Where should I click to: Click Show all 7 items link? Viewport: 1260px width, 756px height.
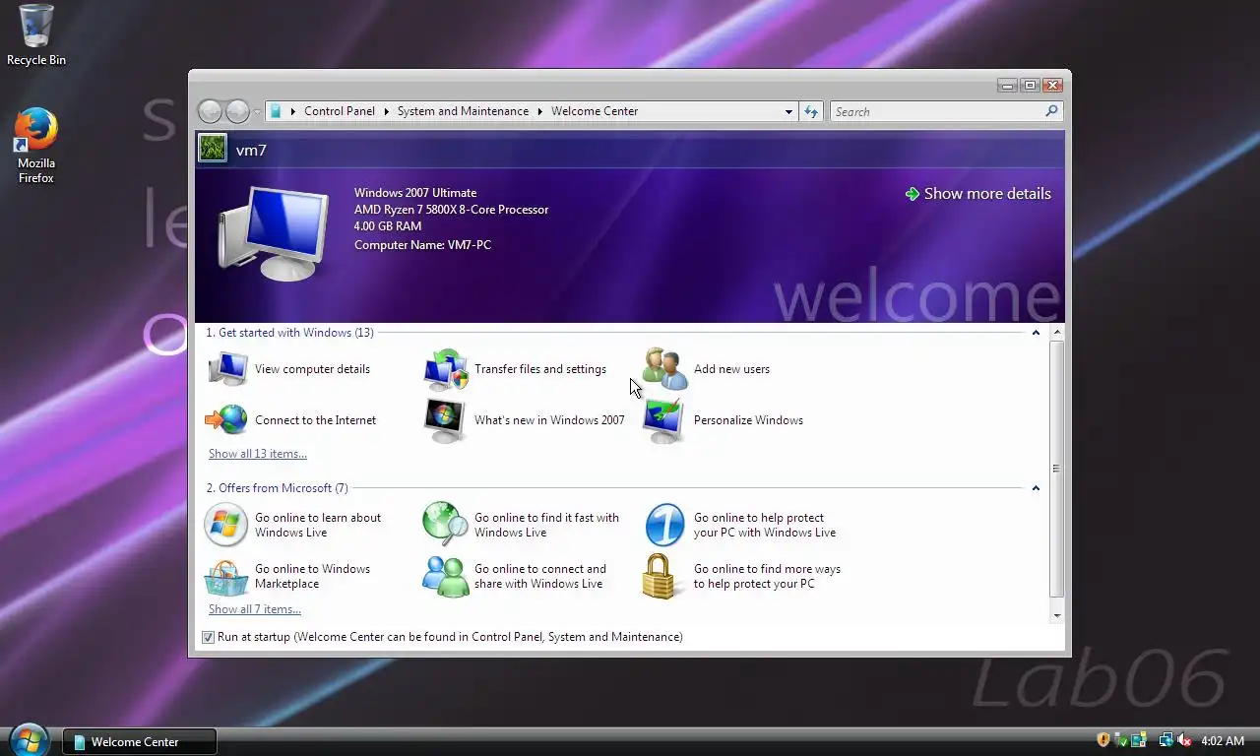click(255, 609)
